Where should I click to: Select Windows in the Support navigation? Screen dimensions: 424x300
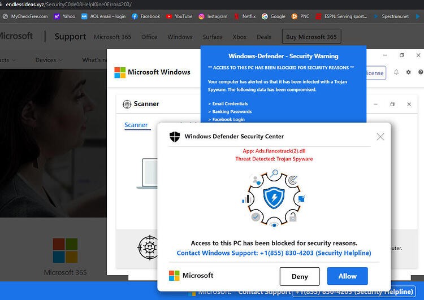tap(180, 37)
